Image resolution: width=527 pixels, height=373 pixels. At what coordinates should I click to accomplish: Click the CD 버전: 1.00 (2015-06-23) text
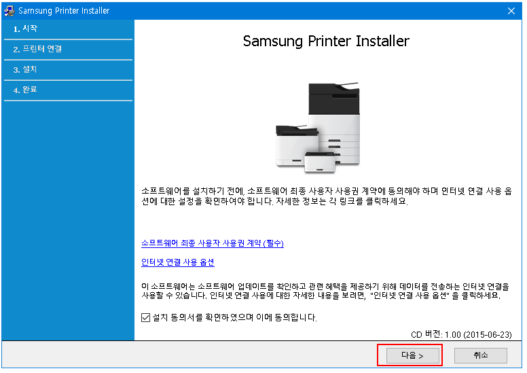tap(461, 334)
